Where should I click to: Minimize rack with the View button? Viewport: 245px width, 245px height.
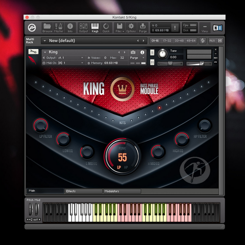(x=205, y=28)
